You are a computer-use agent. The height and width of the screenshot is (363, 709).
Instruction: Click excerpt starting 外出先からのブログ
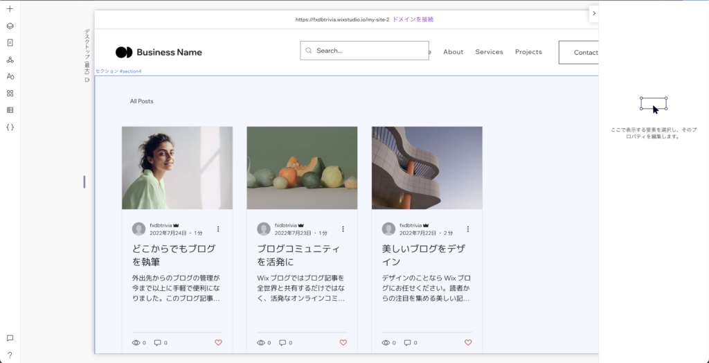click(177, 288)
